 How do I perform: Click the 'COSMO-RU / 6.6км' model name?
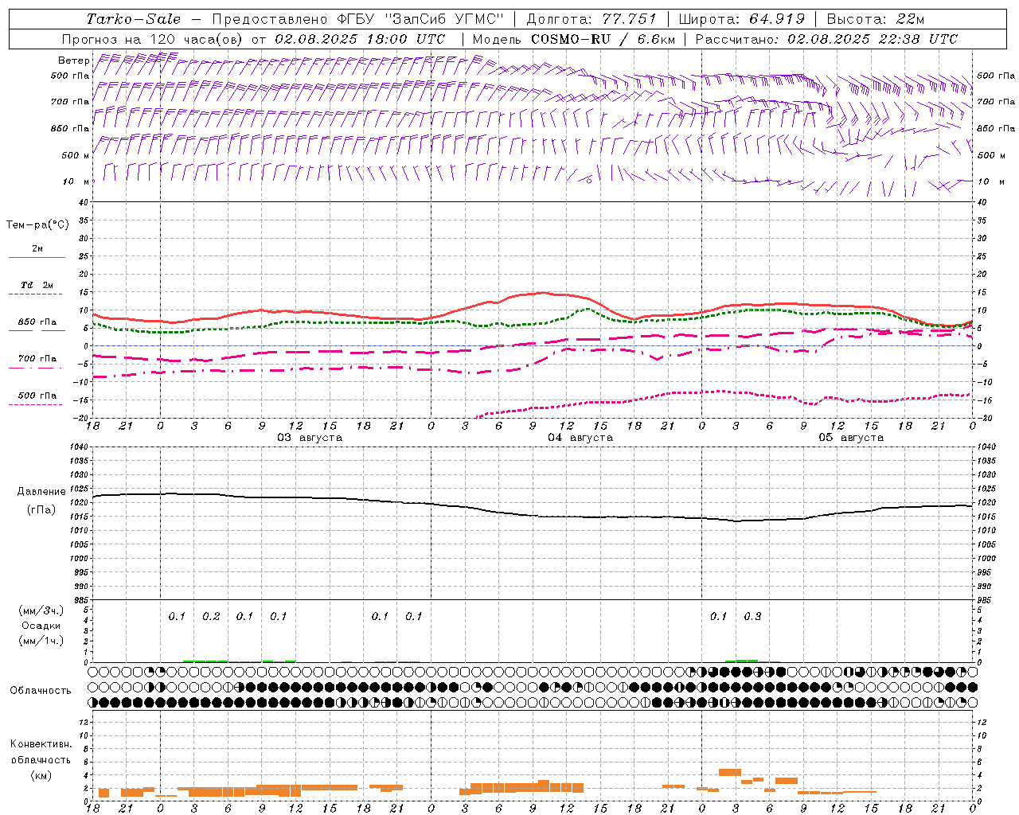(603, 39)
